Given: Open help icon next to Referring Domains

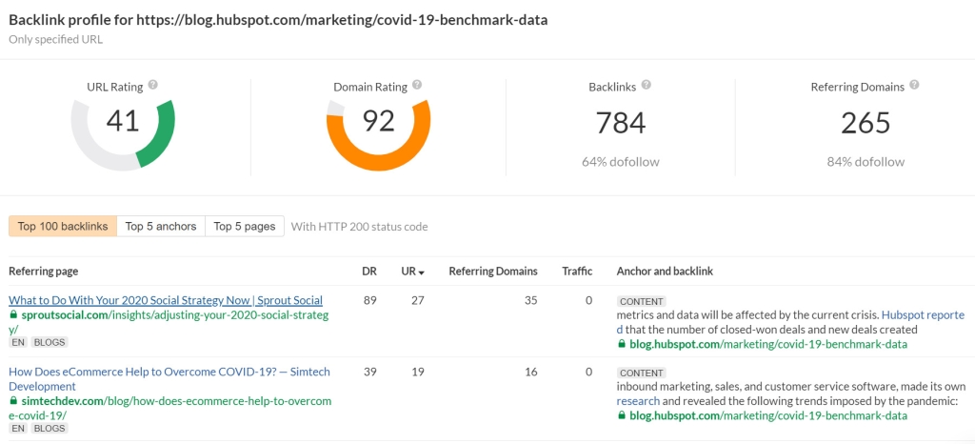Looking at the screenshot, I should pyautogui.click(x=914, y=85).
